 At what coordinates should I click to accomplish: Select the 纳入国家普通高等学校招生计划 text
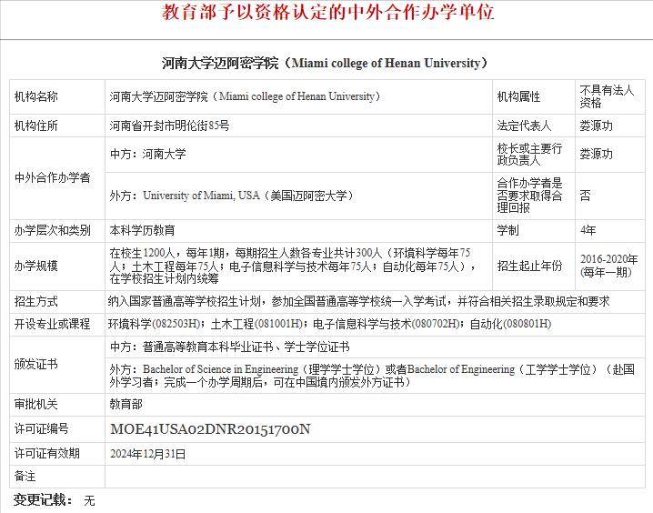coord(358,301)
